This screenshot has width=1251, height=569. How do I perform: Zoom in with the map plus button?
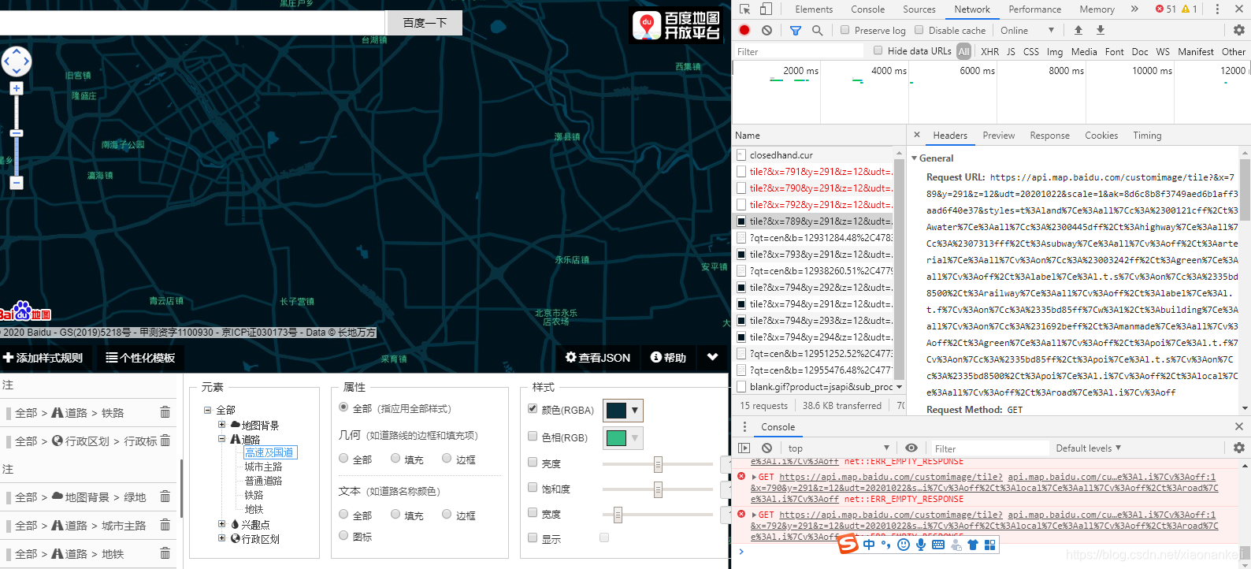17,88
